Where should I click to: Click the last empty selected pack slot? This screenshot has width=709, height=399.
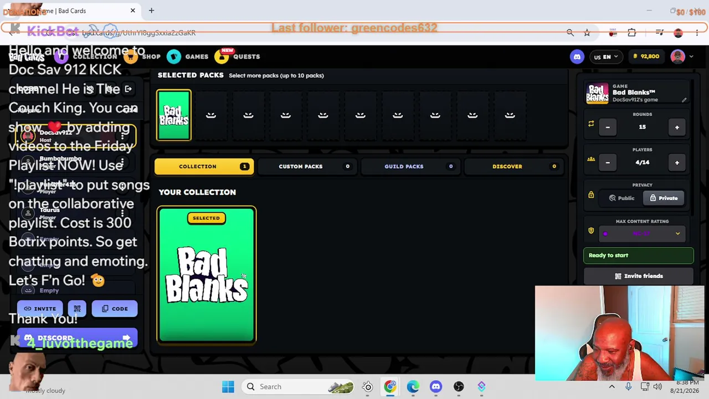click(x=510, y=115)
